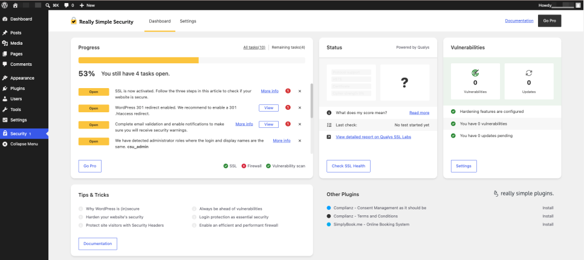Click red badge on SSL activated task
Viewport: 584px width, 260px height.
pos(288,91)
